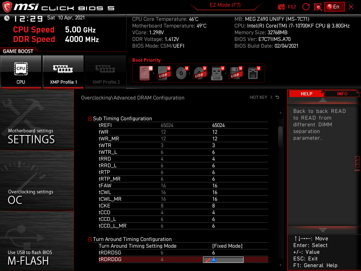Viewport: 361px width, 271px height.
Task: Select the tRDRDSG timing row
Action: coord(183,253)
